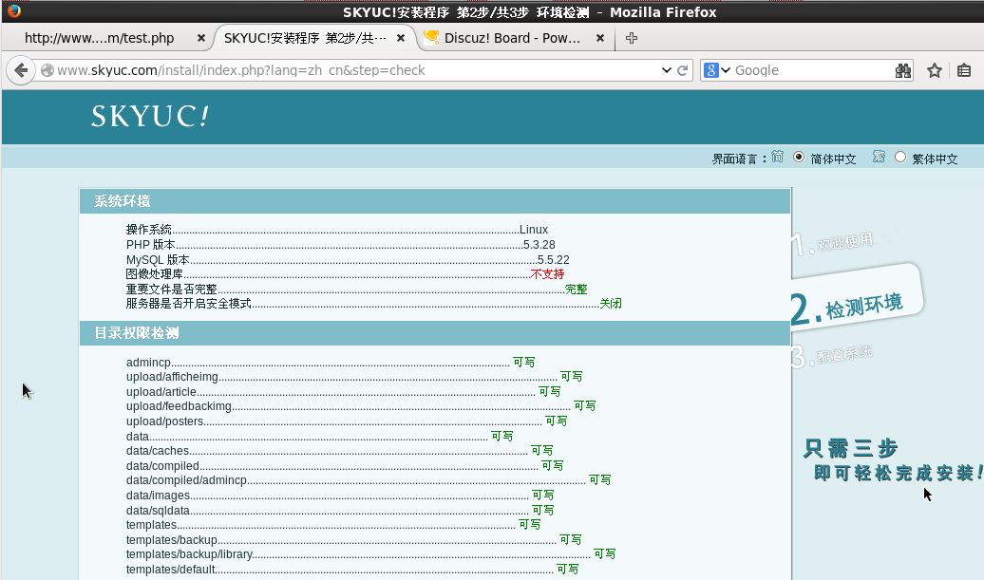
Task: Click the PHP version value 5.3.28
Action: pos(539,245)
